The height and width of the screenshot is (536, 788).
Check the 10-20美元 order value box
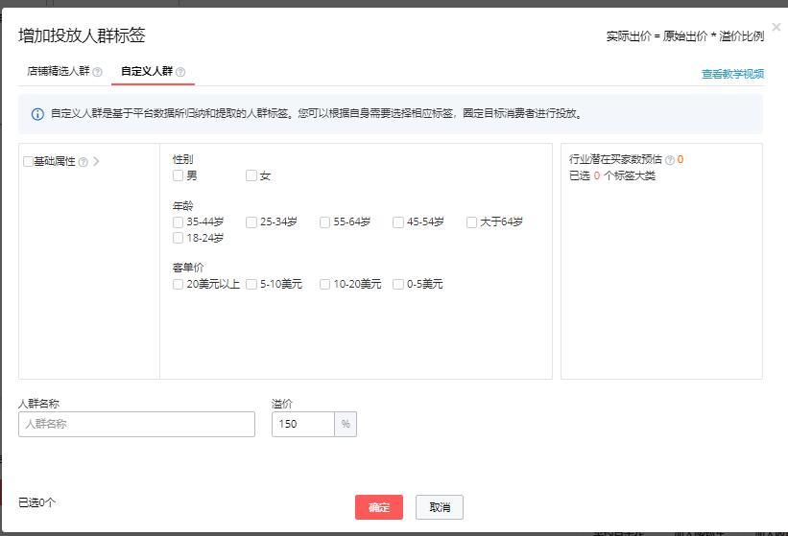(x=324, y=285)
